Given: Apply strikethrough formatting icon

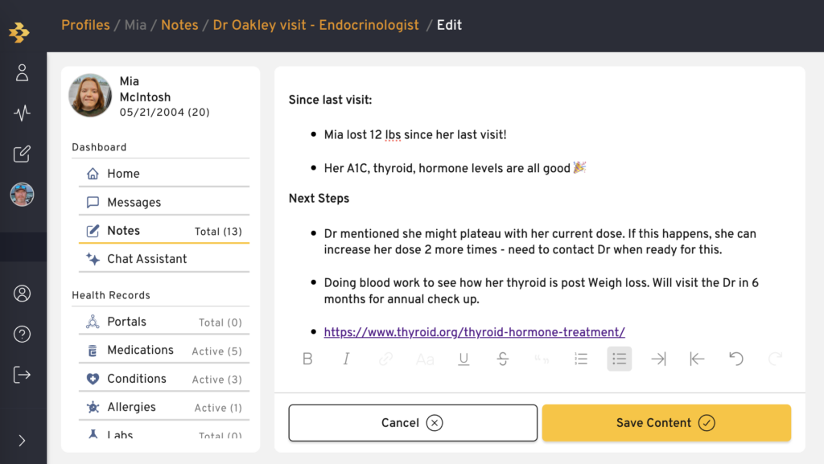Looking at the screenshot, I should (x=502, y=359).
